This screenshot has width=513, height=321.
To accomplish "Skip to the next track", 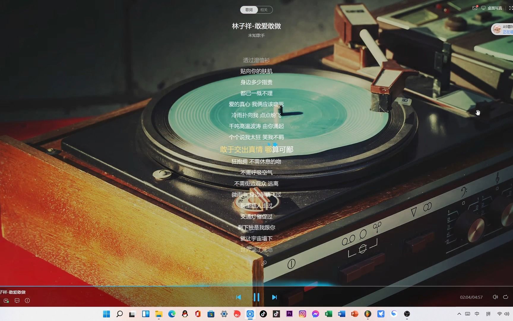I will (274, 297).
